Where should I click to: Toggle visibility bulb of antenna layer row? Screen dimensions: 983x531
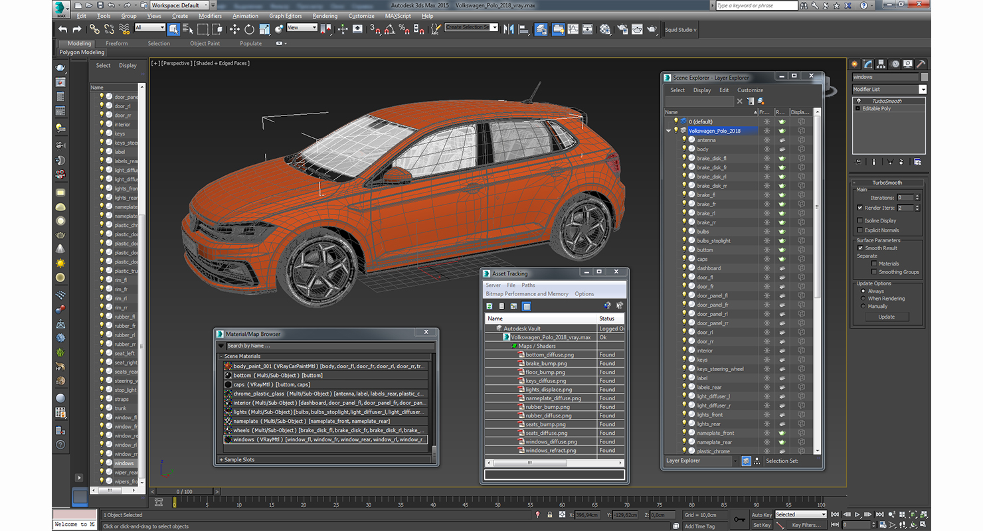click(x=684, y=140)
